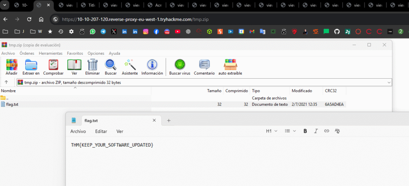Screen dimensions: 409x186
Task: Click the auto extraíble toolbar icon
Action: (230, 65)
